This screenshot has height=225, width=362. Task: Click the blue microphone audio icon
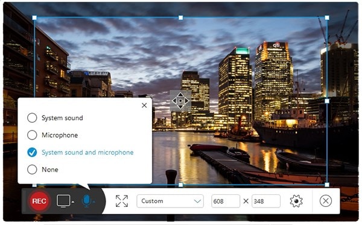coord(86,201)
